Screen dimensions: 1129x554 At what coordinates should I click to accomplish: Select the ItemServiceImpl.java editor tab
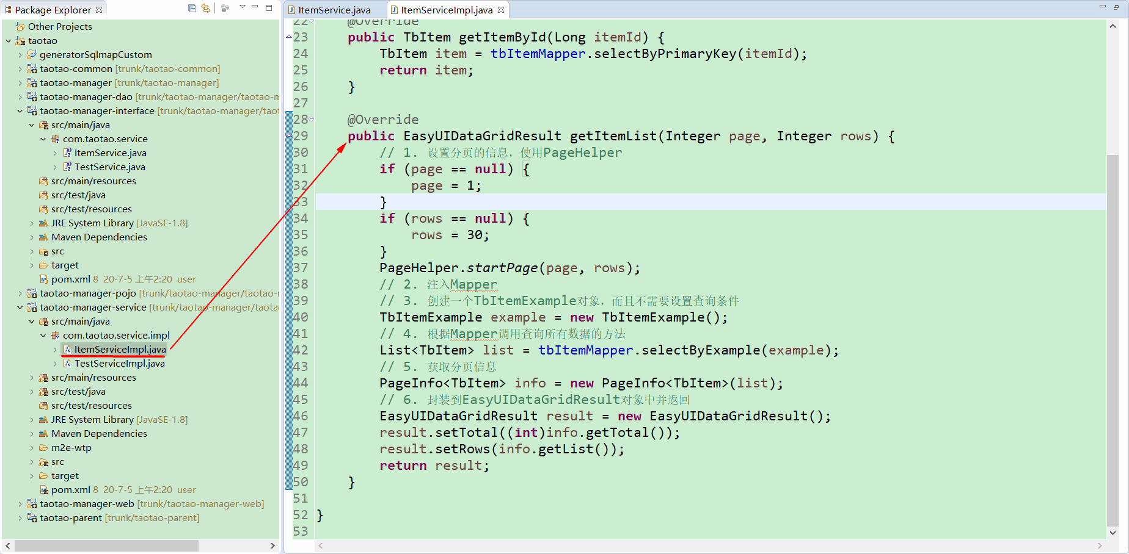447,10
